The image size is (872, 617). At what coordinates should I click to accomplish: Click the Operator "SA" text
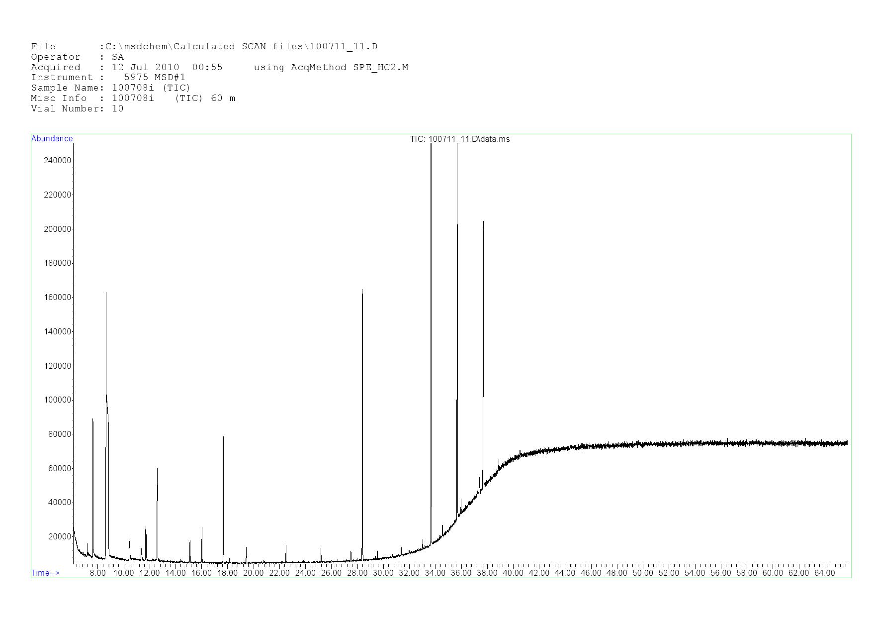[x=118, y=57]
